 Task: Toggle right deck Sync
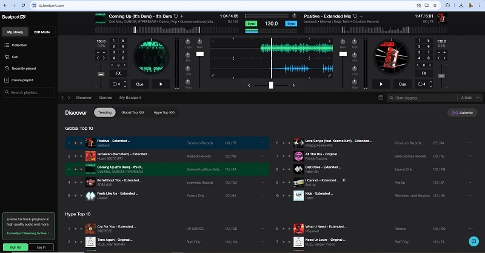291,24
